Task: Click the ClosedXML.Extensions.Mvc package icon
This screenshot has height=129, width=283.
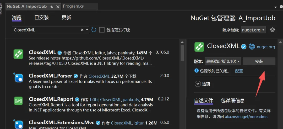Action: [x=18, y=125]
